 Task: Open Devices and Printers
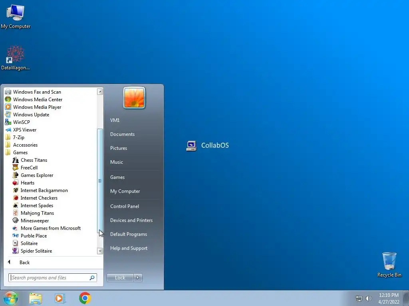tap(131, 220)
